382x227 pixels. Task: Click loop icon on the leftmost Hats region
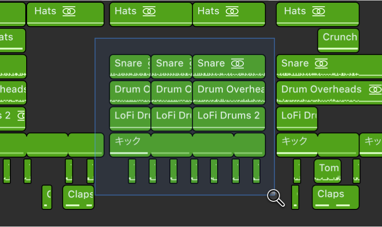(x=69, y=11)
